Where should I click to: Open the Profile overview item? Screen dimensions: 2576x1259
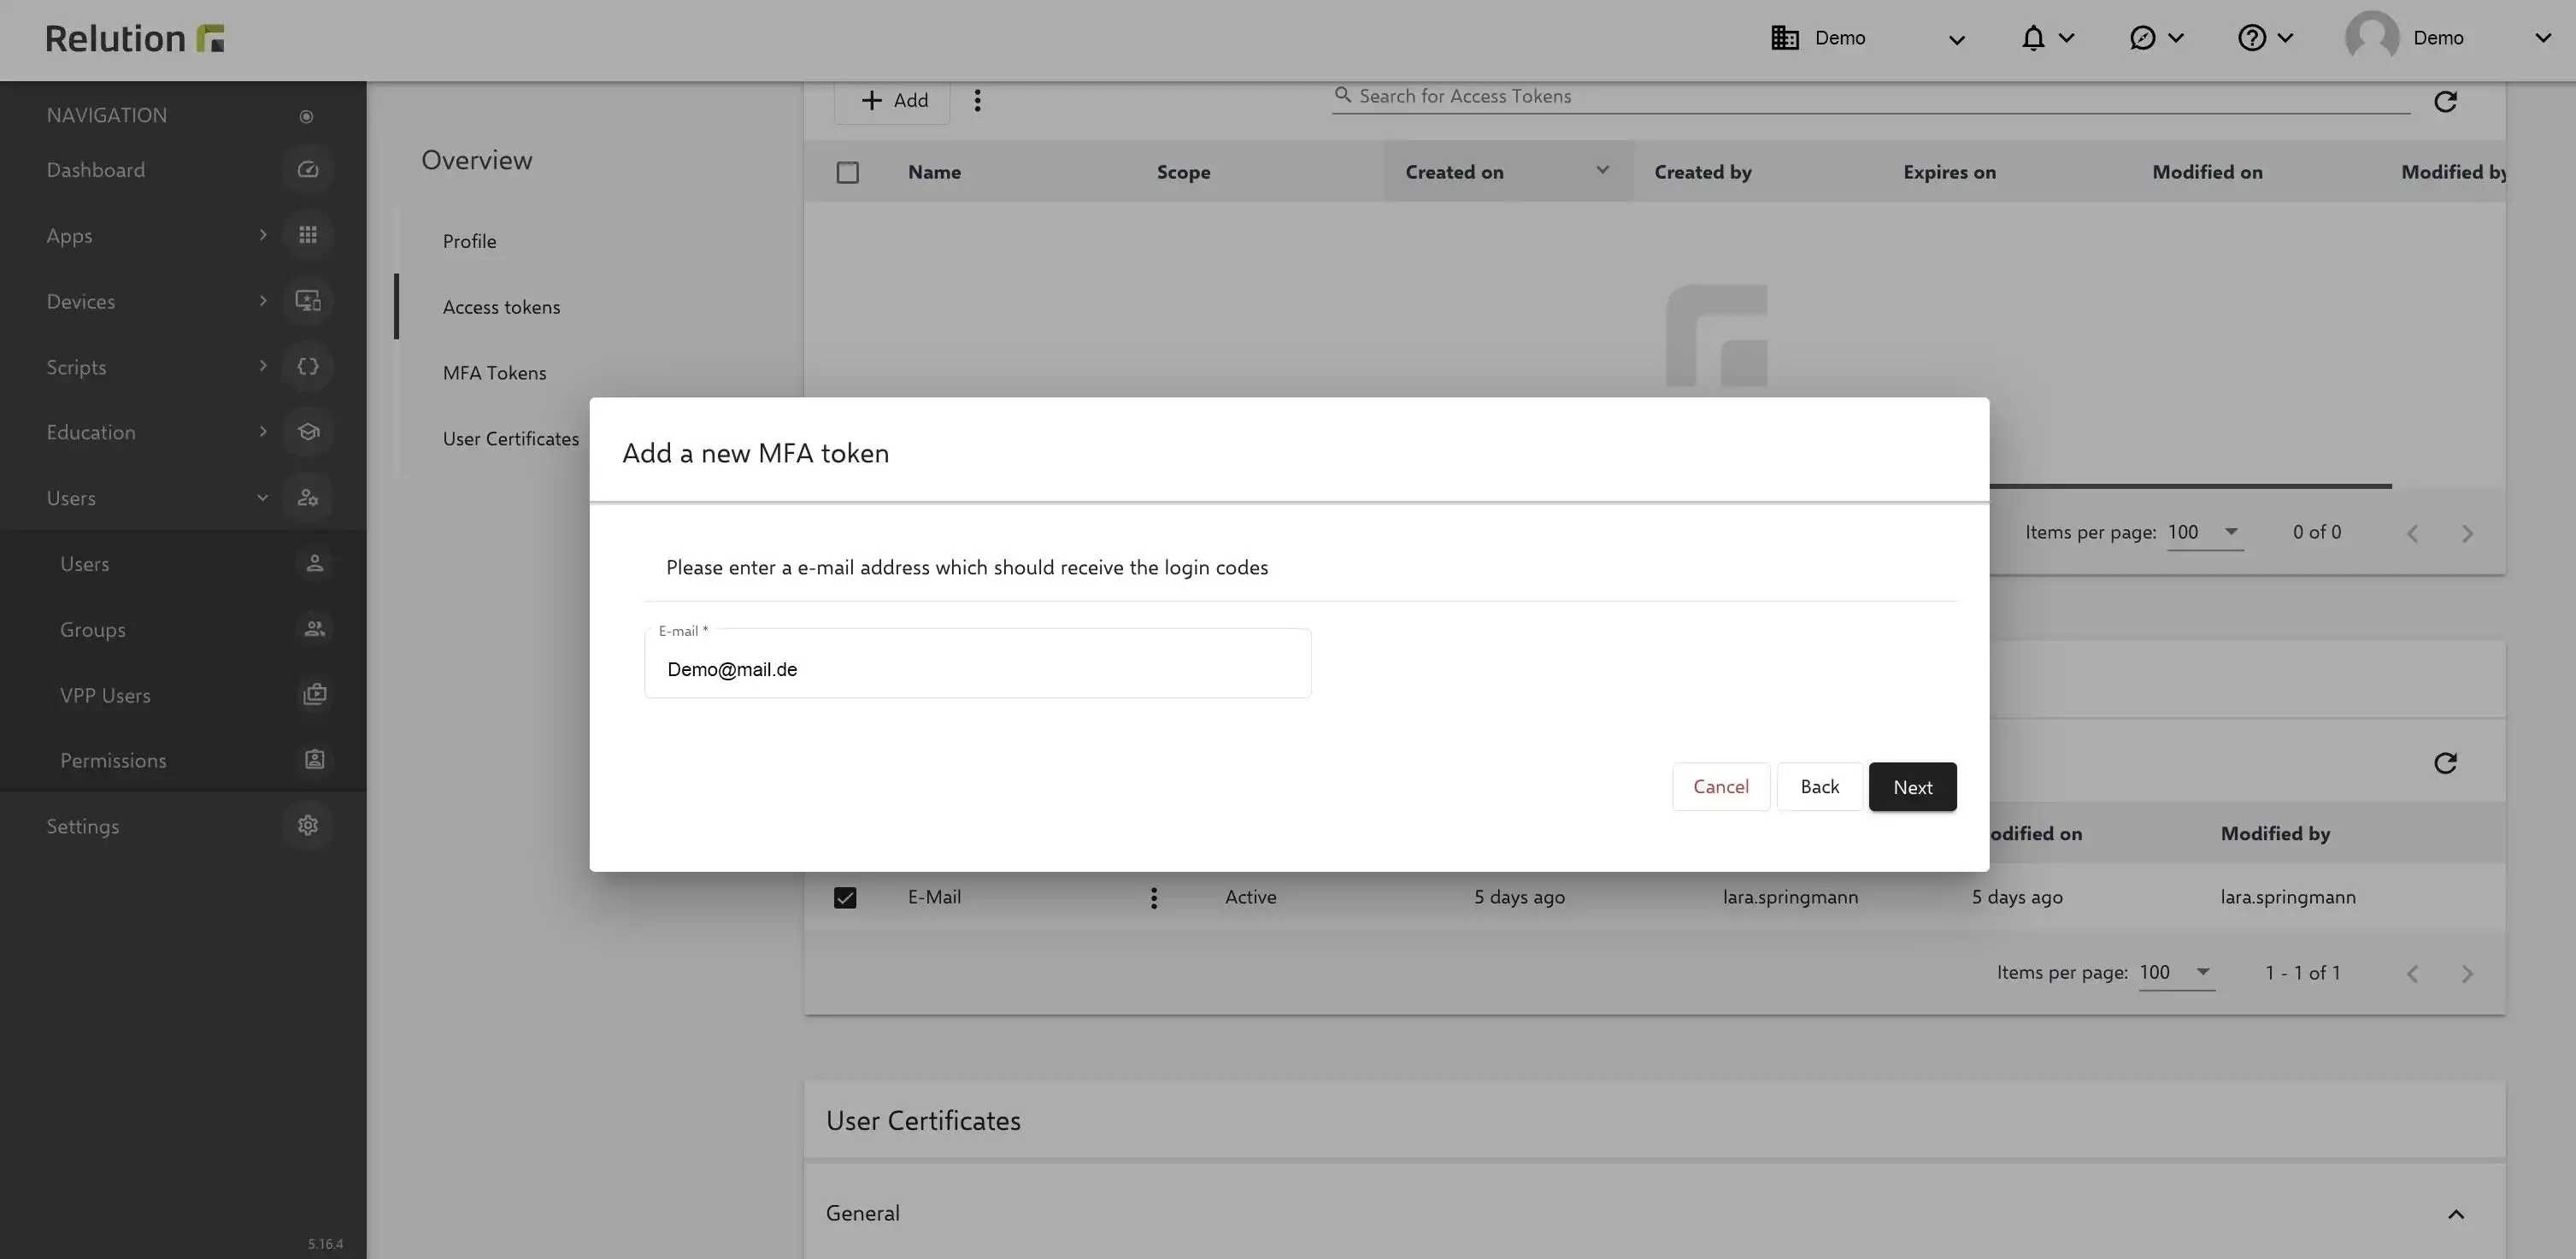(x=469, y=241)
